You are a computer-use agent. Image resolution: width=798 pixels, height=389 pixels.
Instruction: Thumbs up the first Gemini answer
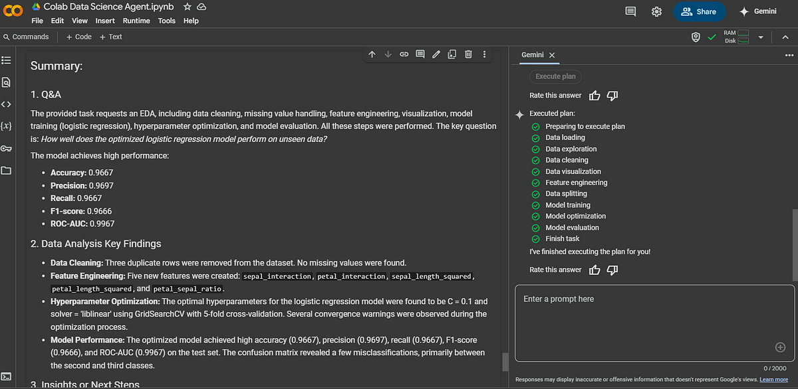(595, 96)
